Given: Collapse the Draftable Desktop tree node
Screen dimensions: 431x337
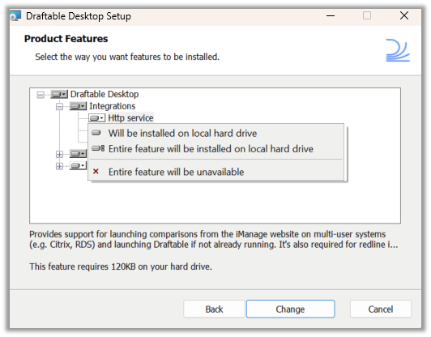Looking at the screenshot, I should click(x=41, y=95).
